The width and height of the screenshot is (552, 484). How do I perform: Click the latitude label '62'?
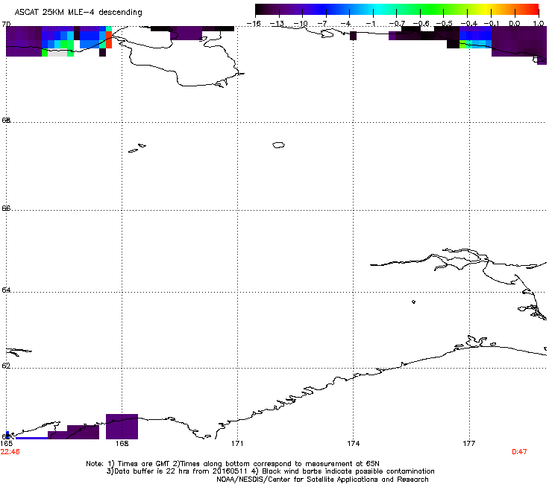pyautogui.click(x=6, y=366)
